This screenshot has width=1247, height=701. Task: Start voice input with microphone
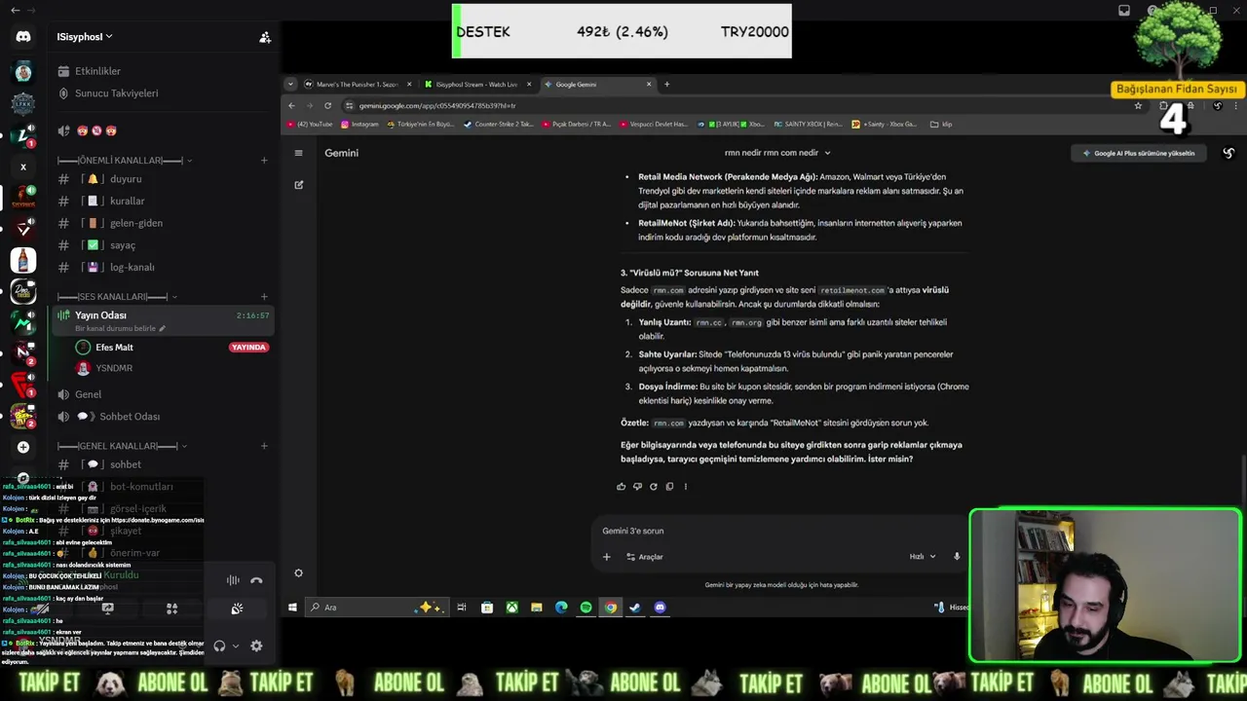957,557
